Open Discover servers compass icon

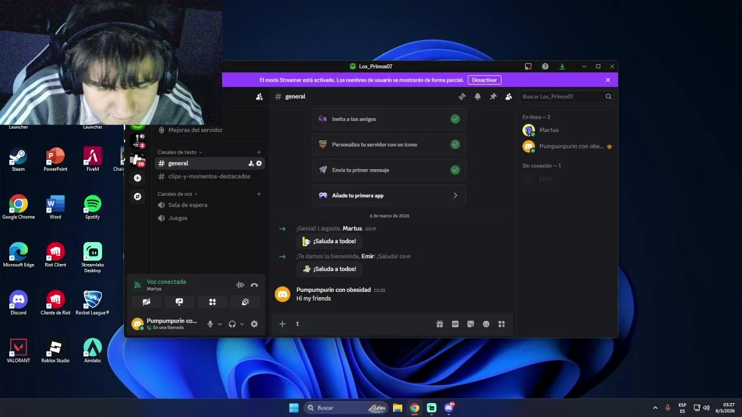click(137, 196)
